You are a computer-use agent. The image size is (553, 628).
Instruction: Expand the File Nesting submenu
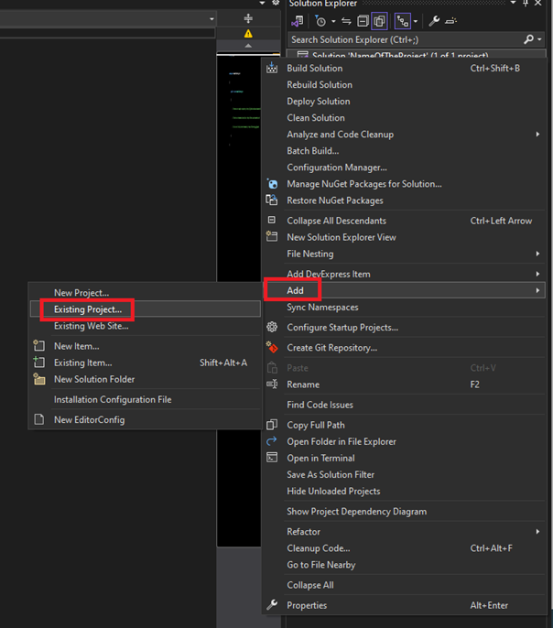pos(537,254)
